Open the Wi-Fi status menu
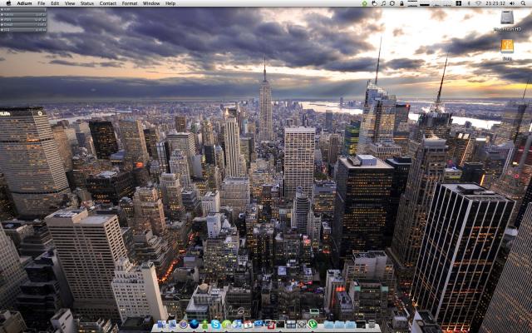The image size is (532, 333). click(x=479, y=3)
